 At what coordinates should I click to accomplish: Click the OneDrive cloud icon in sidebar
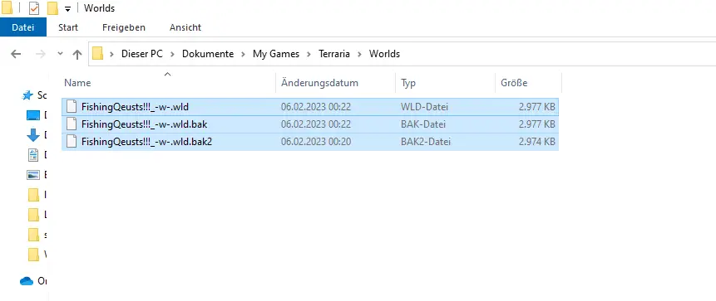click(27, 281)
